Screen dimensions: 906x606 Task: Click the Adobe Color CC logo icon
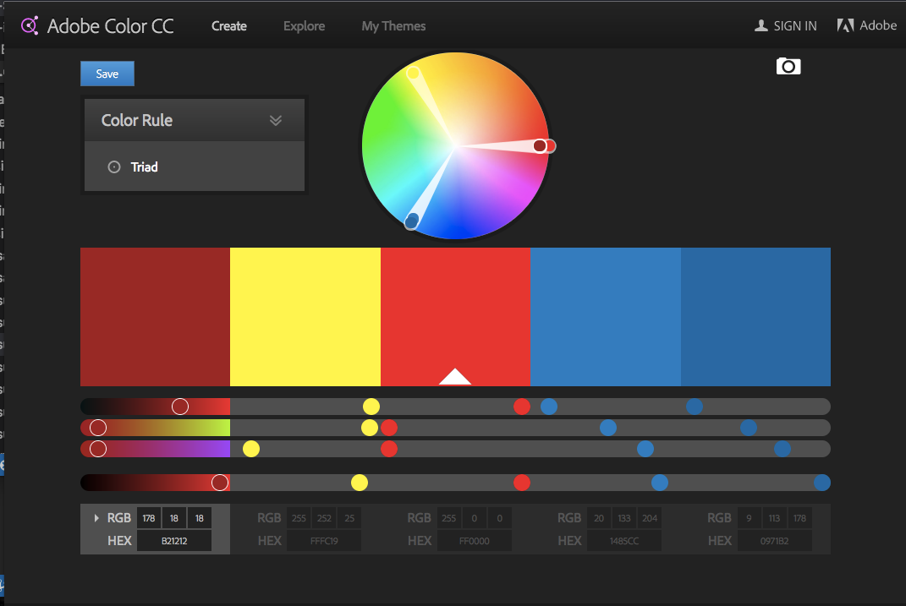[x=30, y=25]
